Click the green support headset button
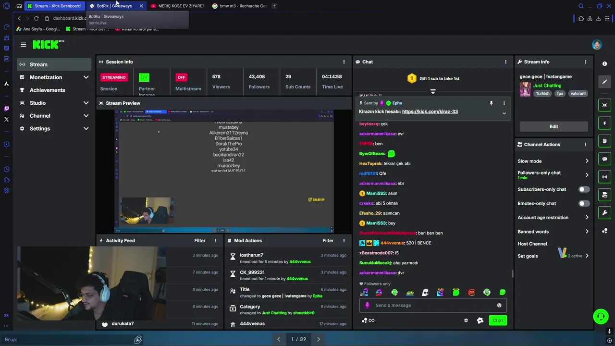615x346 pixels. (x=601, y=316)
